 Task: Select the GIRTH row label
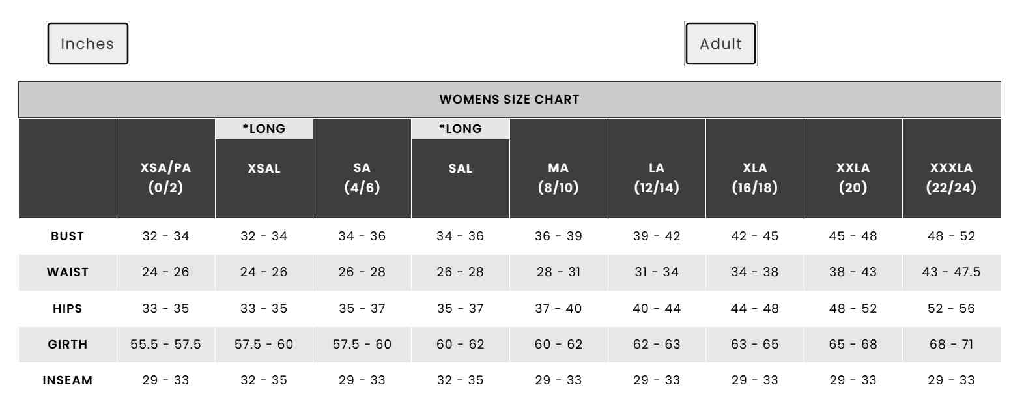coord(68,344)
